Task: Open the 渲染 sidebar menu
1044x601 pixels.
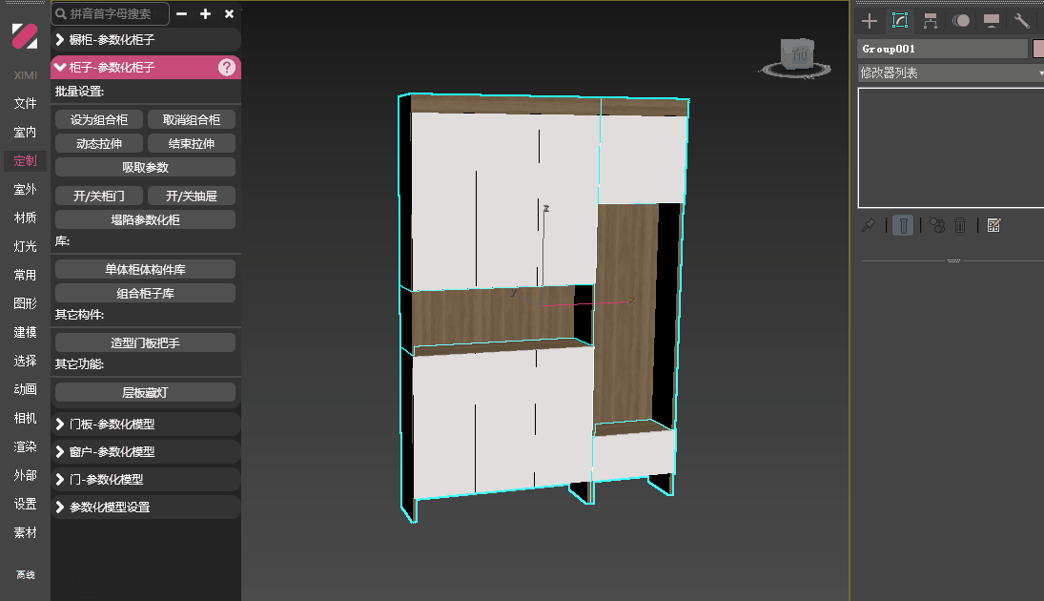Action: click(25, 446)
